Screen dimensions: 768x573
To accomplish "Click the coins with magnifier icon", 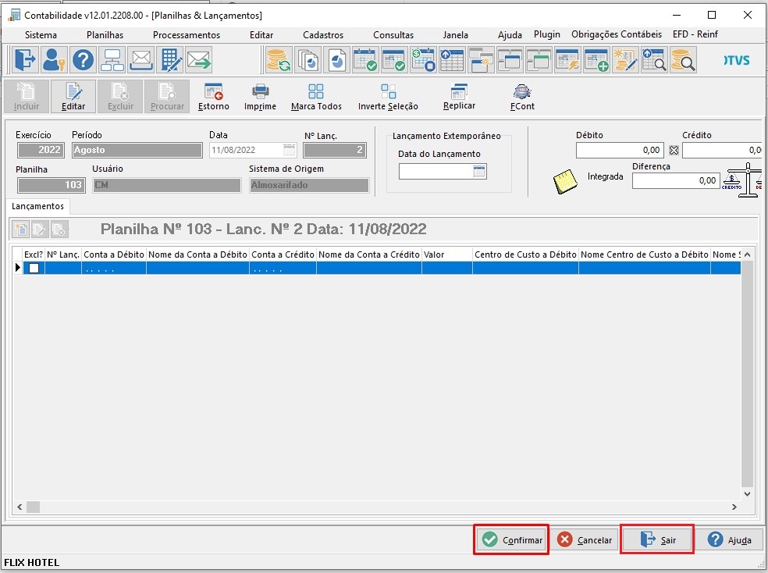I will (x=683, y=60).
